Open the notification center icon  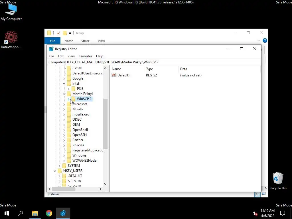click(x=283, y=213)
